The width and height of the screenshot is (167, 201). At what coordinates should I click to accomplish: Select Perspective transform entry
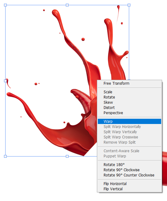(x=129, y=113)
